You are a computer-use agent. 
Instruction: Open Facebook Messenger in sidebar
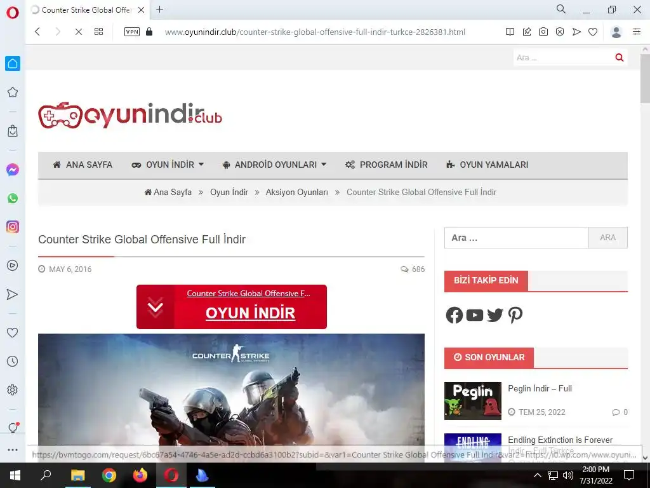[x=13, y=169]
